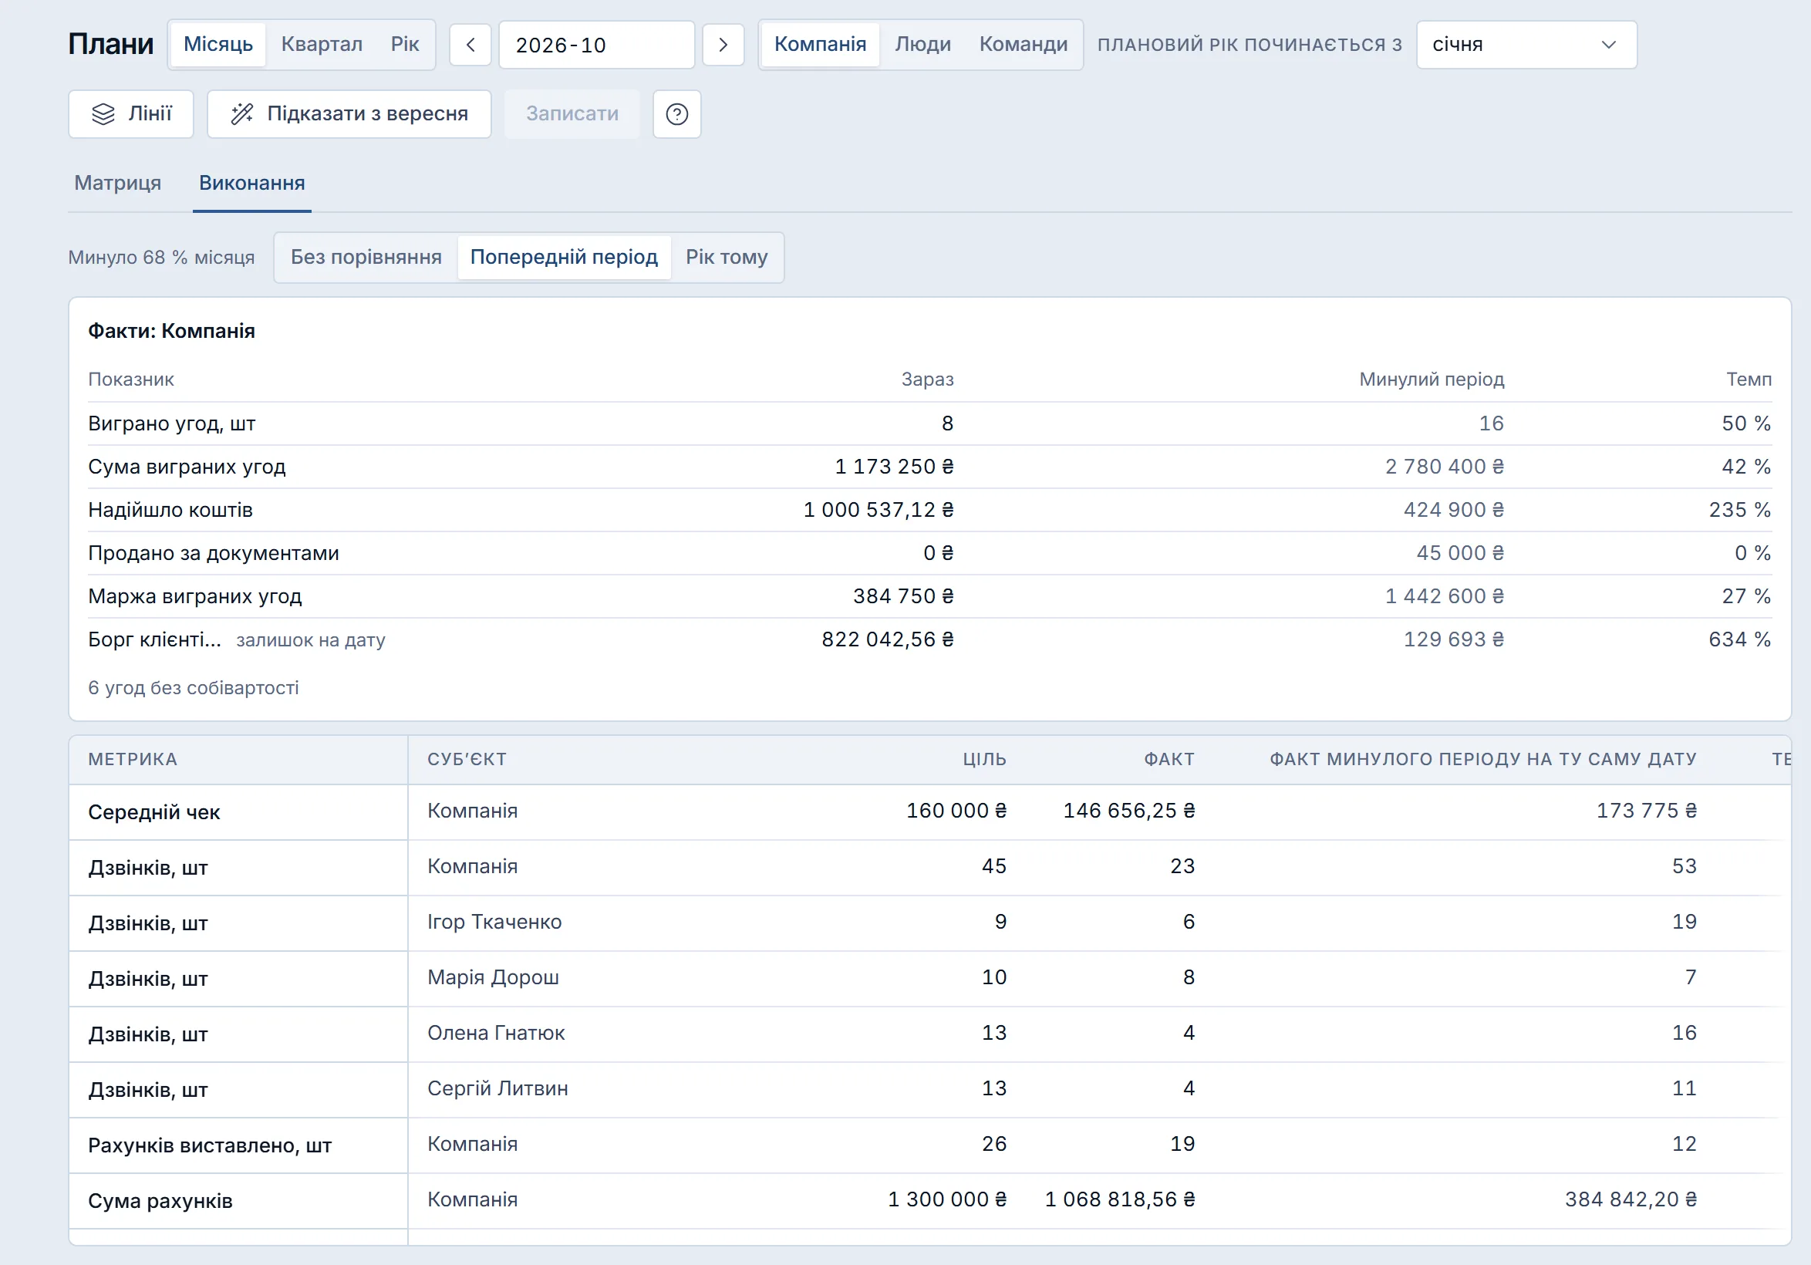
Task: Click the date field showing 2026-10
Action: pyautogui.click(x=596, y=45)
